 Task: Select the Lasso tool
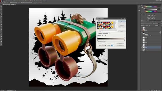(1, 10)
